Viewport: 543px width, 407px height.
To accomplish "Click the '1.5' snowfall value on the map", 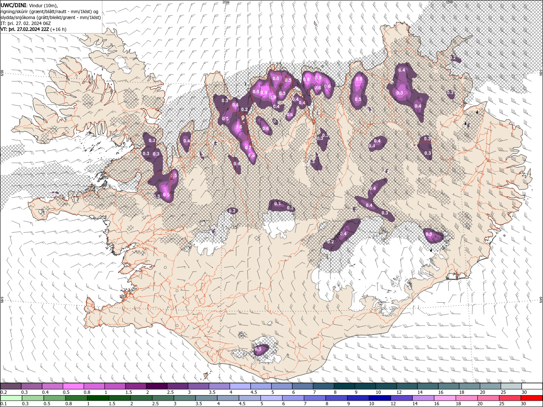I will click(174, 176).
